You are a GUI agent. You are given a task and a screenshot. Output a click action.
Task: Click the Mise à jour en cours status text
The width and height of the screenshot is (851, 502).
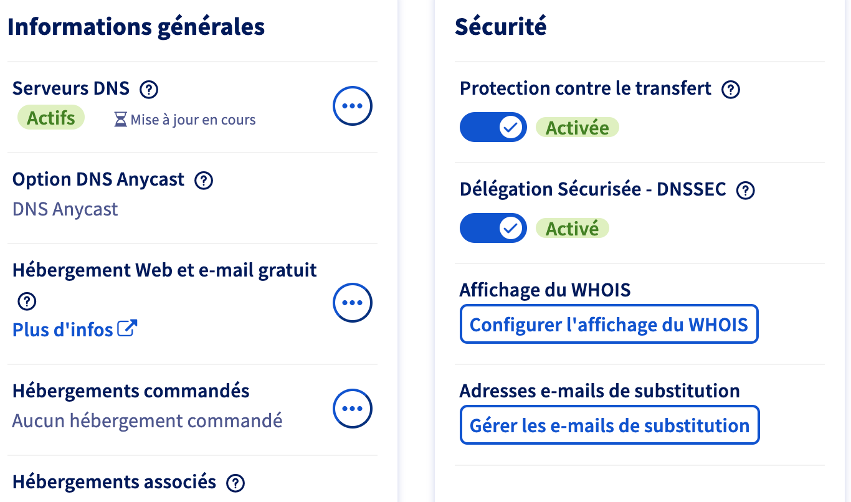click(193, 120)
